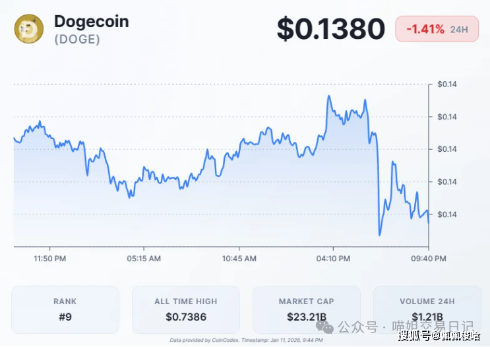The image size is (490, 347).
Task: Click the 09:40 PM time axis label
Action: point(428,259)
